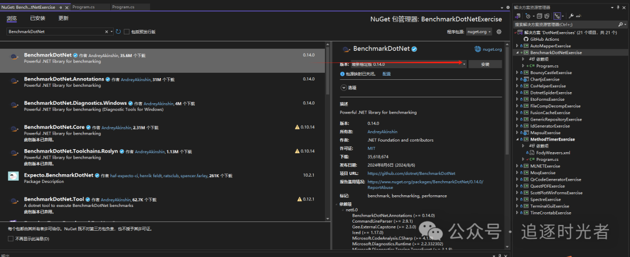Switch to the Updates (更新) tab
The height and width of the screenshot is (257, 630).
pyautogui.click(x=64, y=18)
